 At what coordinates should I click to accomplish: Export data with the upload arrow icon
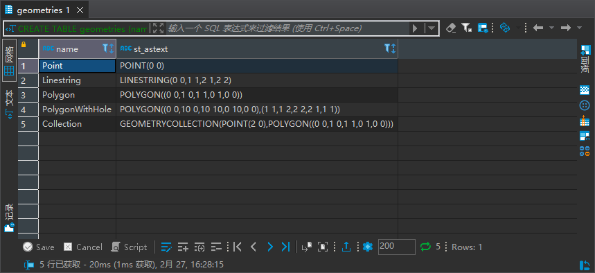[346, 247]
